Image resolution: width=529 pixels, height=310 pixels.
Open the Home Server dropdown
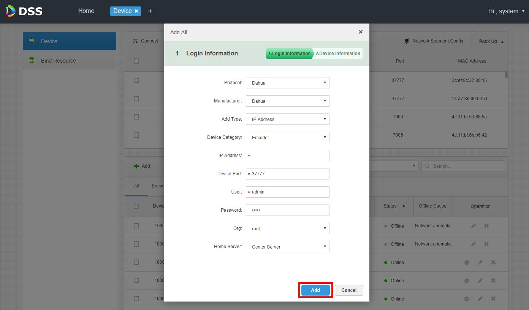288,247
